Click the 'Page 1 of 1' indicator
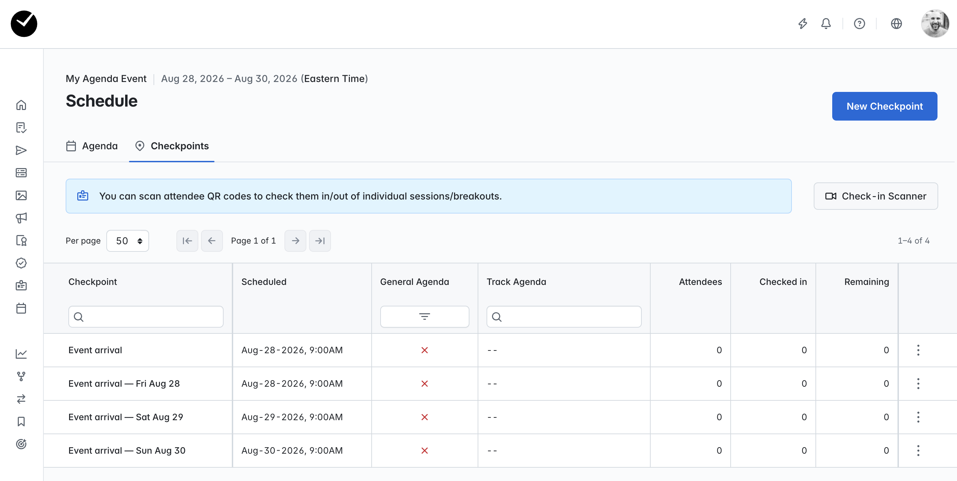This screenshot has height=481, width=957. coord(253,241)
